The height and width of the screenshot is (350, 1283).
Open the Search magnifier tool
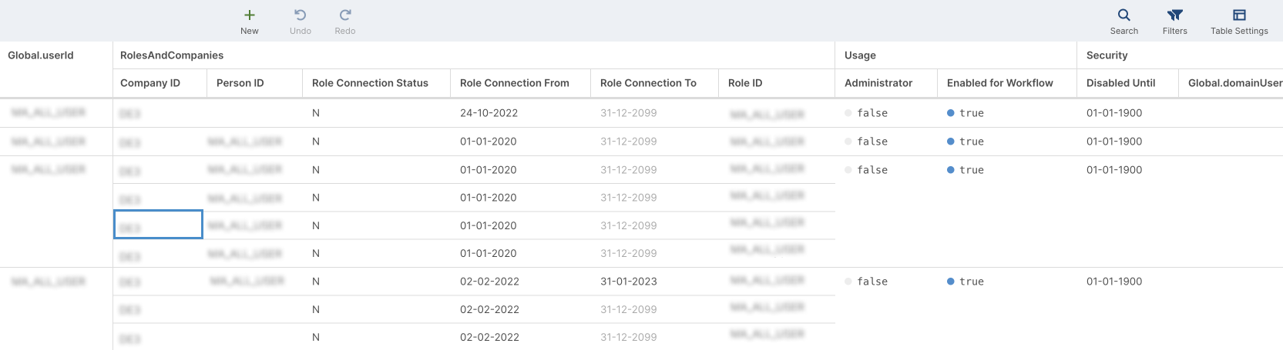tap(1124, 15)
